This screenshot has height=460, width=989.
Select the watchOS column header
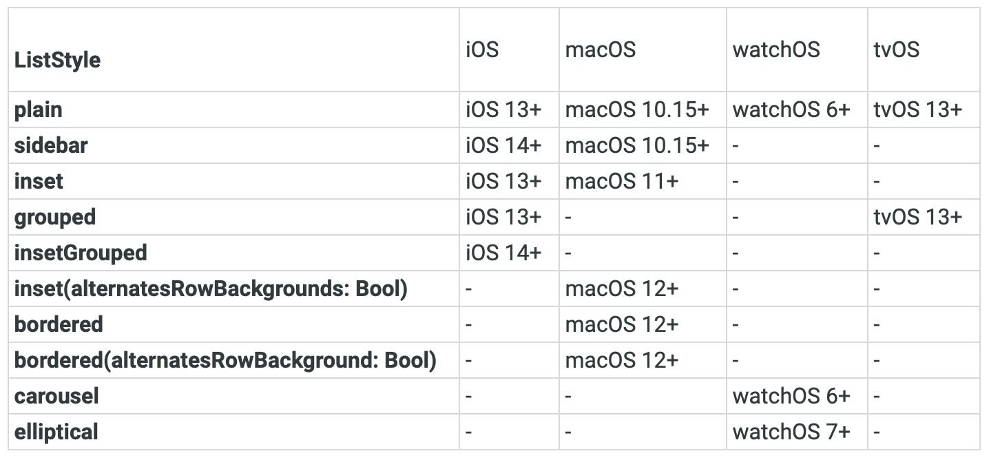point(776,50)
